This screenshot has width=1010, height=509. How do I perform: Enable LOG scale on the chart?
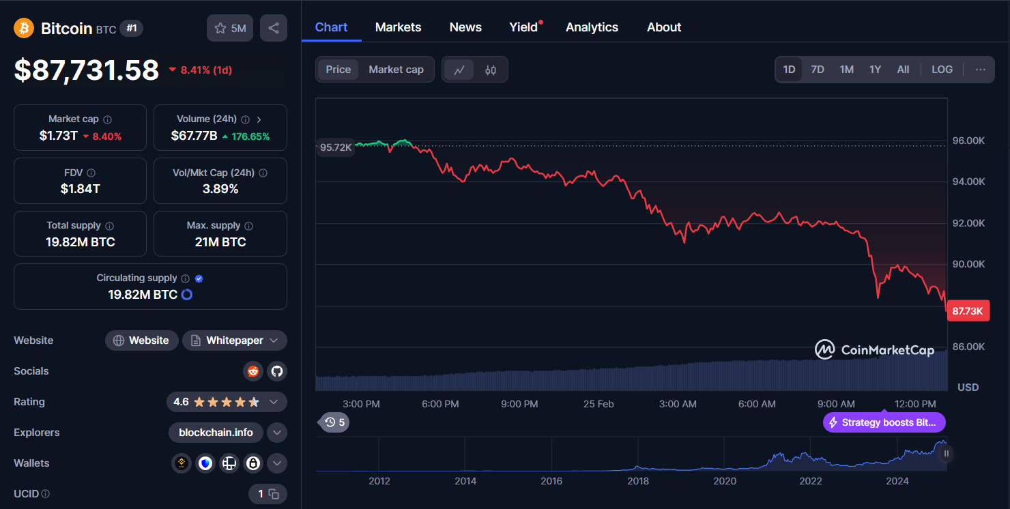pyautogui.click(x=942, y=69)
